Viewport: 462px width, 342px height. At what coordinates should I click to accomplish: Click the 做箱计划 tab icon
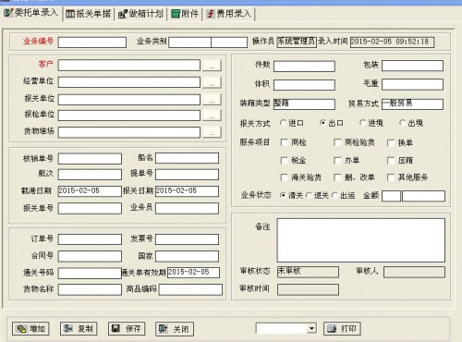click(123, 14)
